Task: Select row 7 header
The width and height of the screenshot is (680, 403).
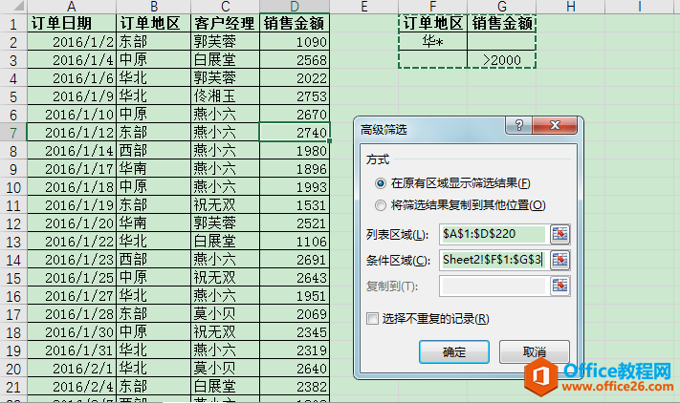Action: pyautogui.click(x=13, y=133)
